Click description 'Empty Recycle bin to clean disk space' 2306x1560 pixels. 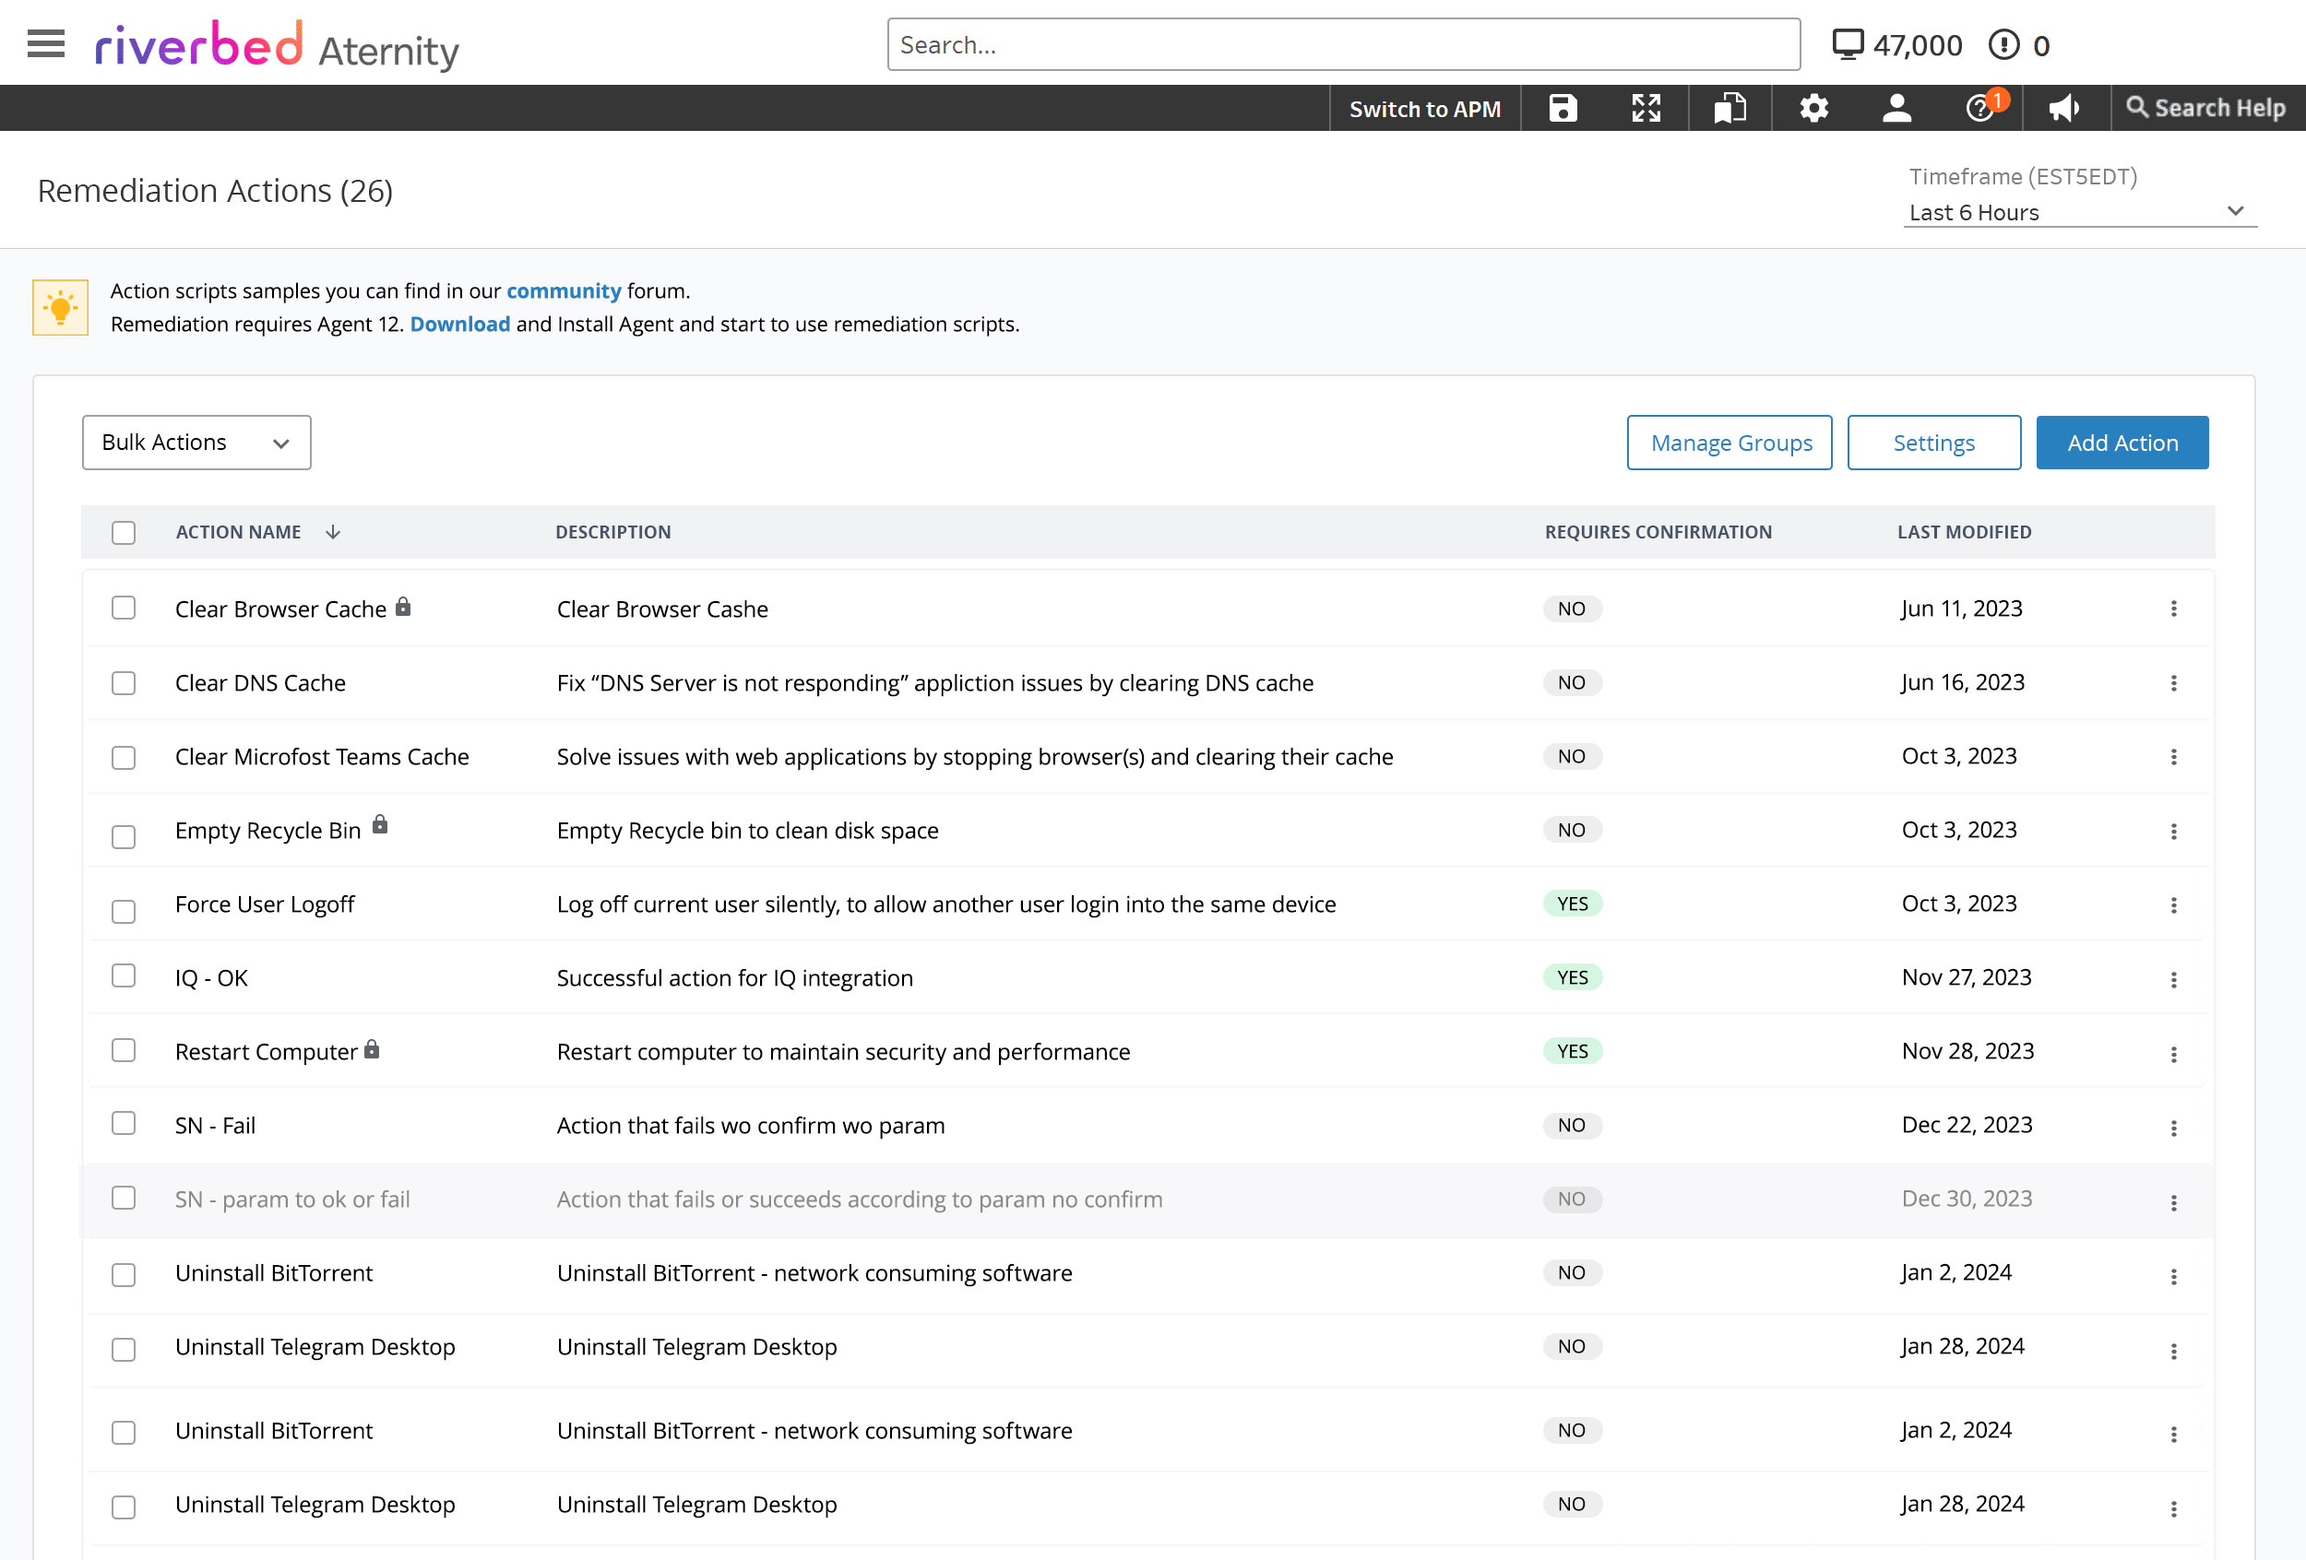(747, 830)
